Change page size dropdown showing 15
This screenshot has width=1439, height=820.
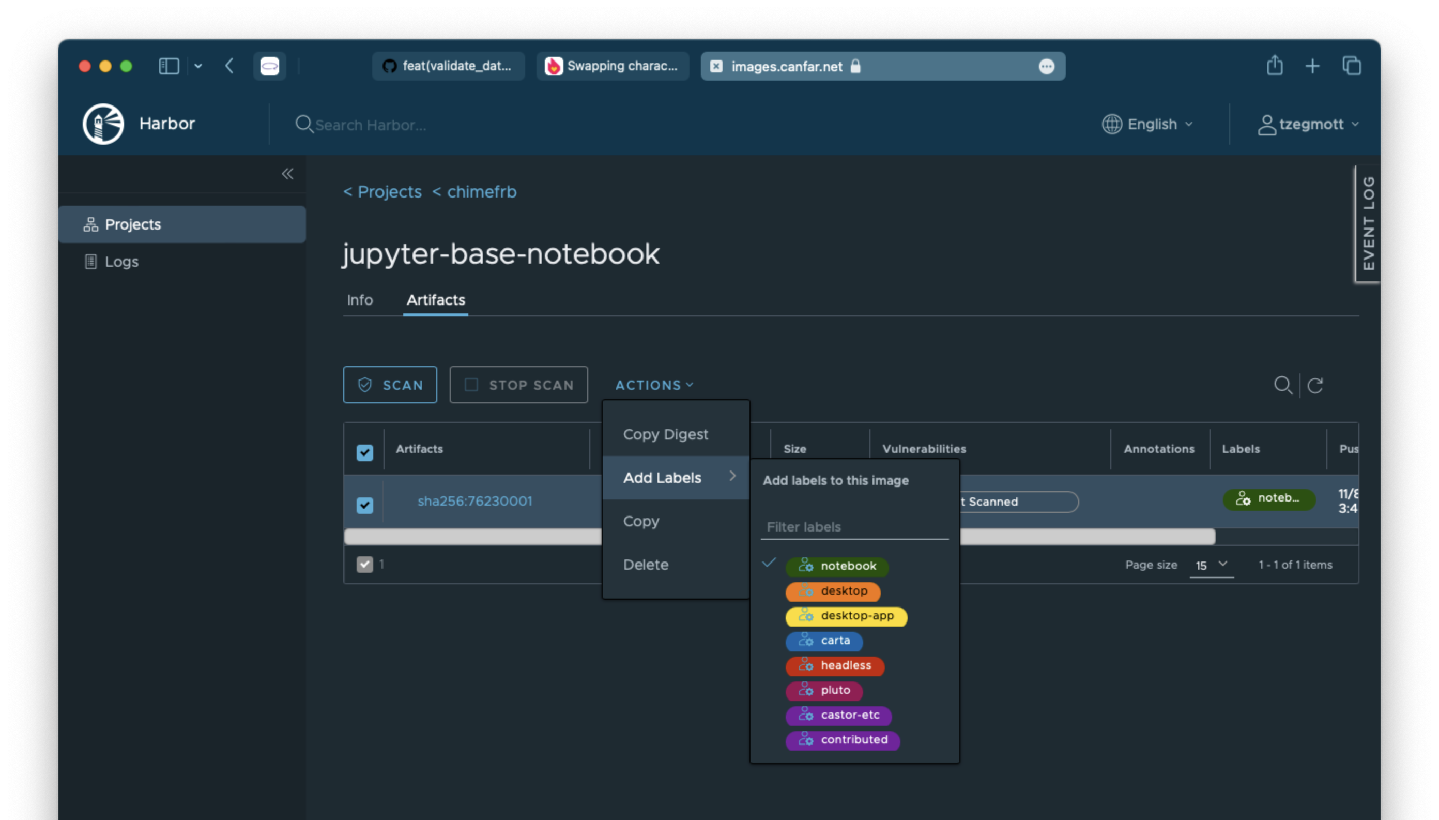pos(1212,565)
